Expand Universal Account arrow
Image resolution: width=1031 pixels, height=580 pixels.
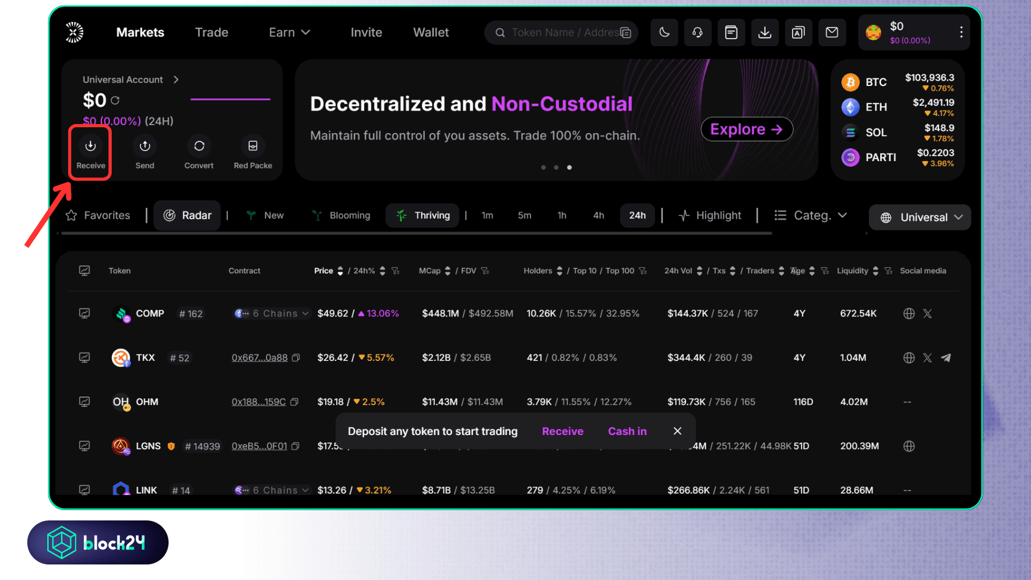176,79
